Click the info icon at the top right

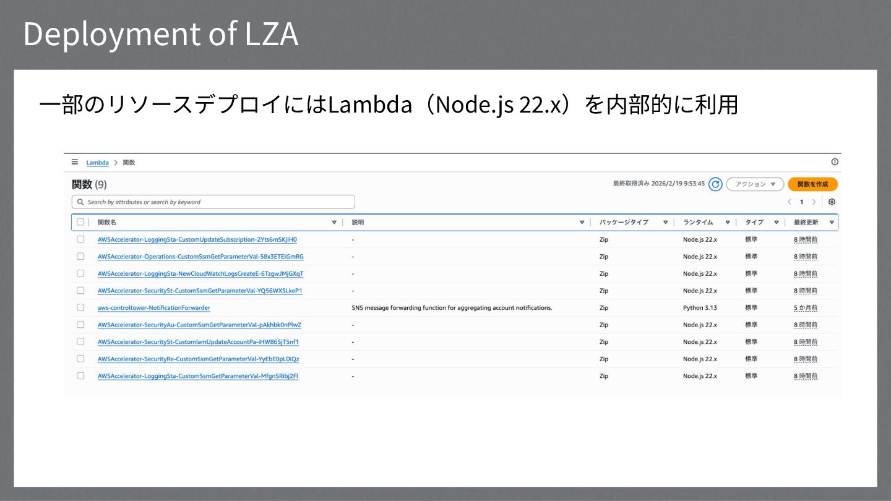(x=835, y=162)
